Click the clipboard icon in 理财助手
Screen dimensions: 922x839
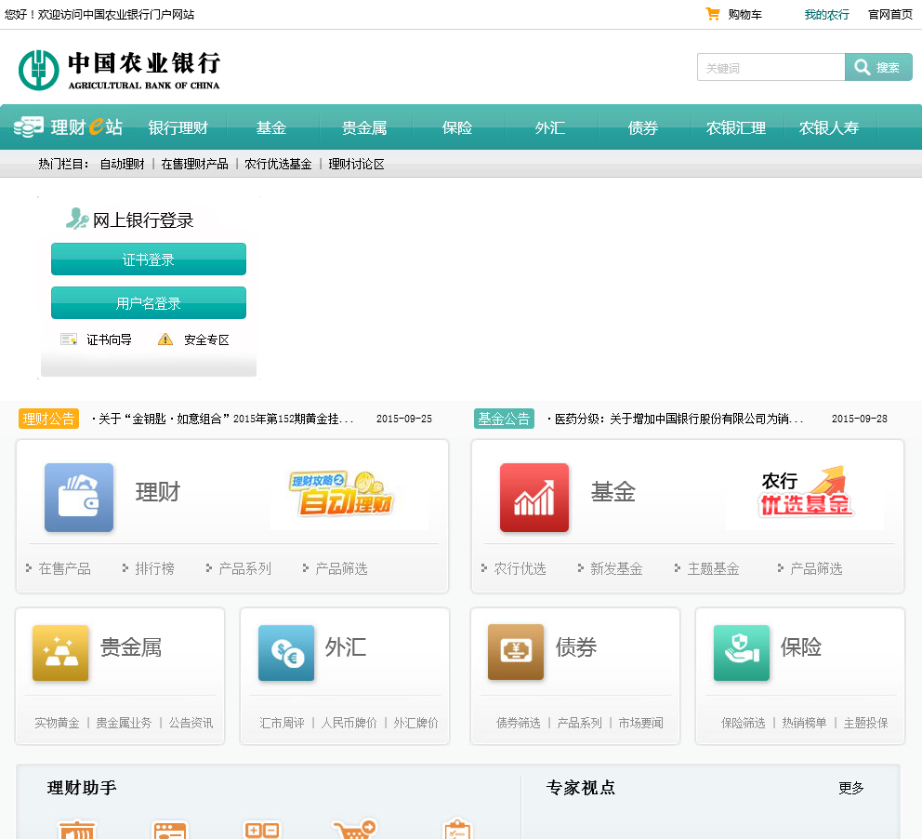pos(457,829)
